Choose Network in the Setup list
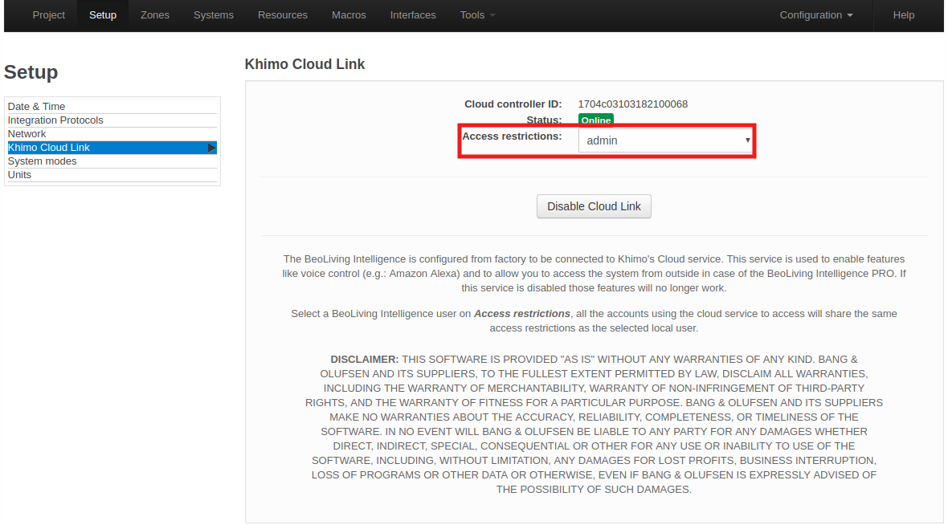 (x=112, y=134)
